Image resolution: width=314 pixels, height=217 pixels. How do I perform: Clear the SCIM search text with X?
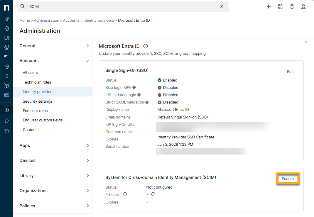pos(222,6)
